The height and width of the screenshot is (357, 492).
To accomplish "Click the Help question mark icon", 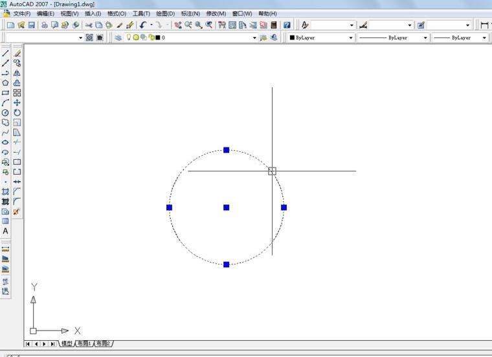I will (287, 25).
